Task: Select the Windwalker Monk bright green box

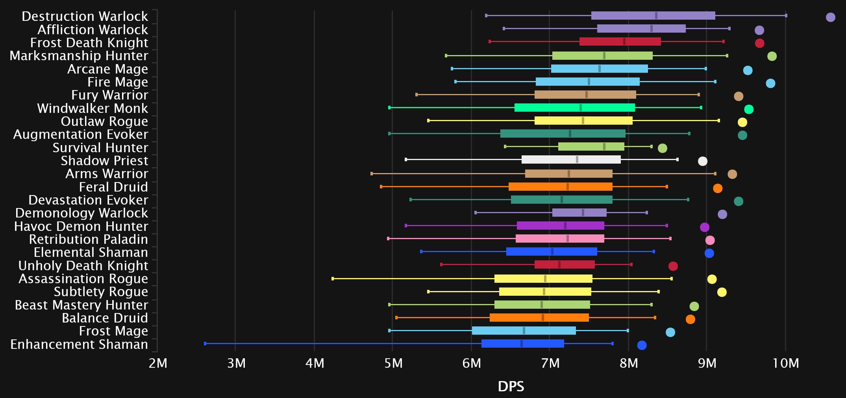Action: pos(574,108)
